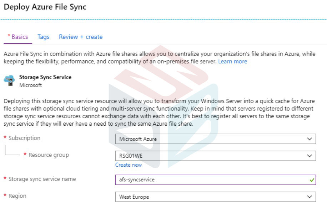
Task: Click the Deploy Azure File Sync title
Action: [x=45, y=7]
